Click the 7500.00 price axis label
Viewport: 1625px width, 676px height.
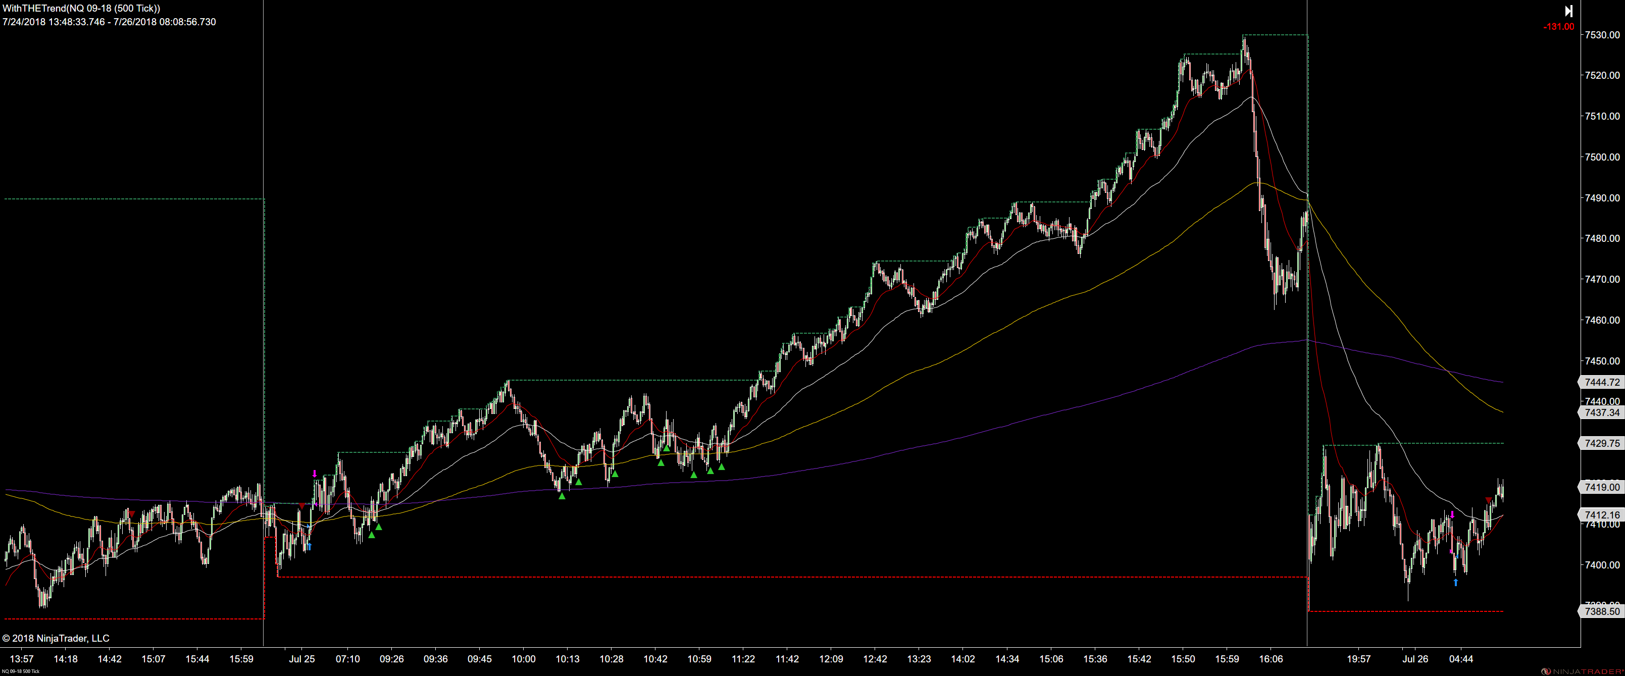pos(1602,157)
